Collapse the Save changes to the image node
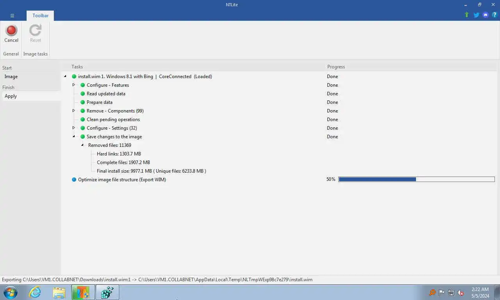 (73, 137)
